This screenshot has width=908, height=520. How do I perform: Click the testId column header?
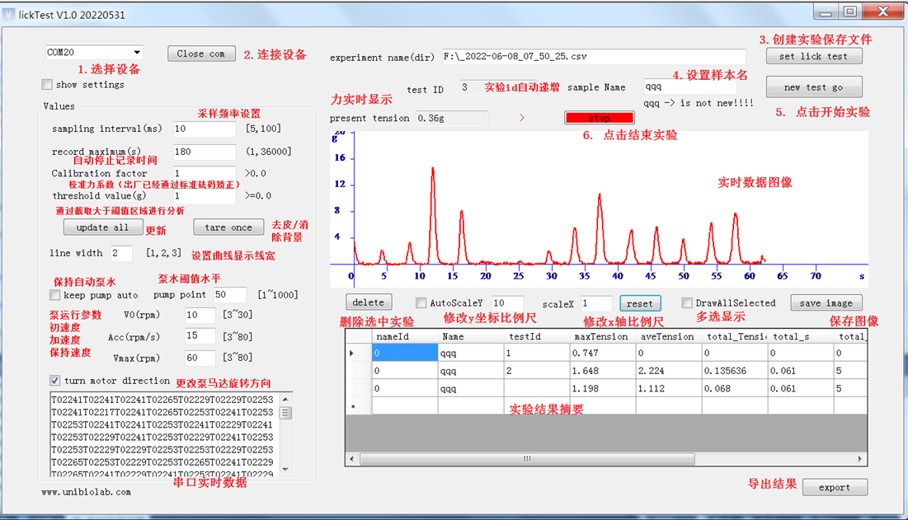537,337
